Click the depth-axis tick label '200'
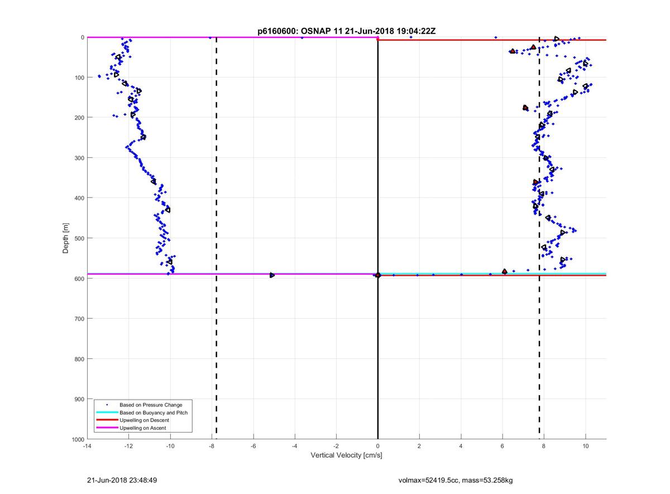This screenshot has width=670, height=494. 79,118
